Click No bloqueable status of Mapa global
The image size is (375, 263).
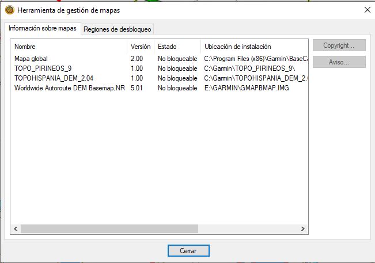pyautogui.click(x=177, y=59)
